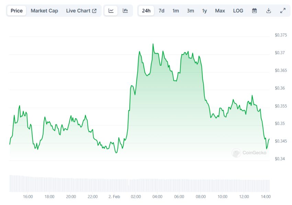Click the chart peak near 04:00
Screen dimensions: 292x205
coord(153,44)
